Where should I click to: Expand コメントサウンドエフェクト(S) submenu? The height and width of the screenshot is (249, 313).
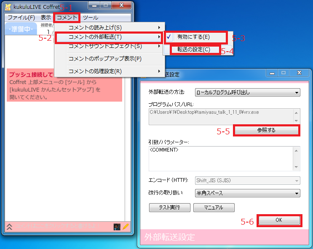coord(110,46)
